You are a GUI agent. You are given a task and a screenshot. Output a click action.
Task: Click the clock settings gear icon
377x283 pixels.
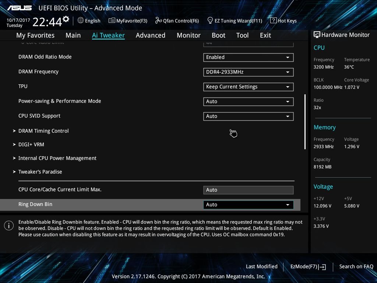(66, 19)
